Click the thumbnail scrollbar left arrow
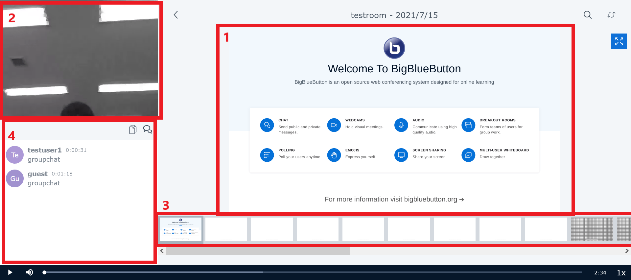 [162, 251]
